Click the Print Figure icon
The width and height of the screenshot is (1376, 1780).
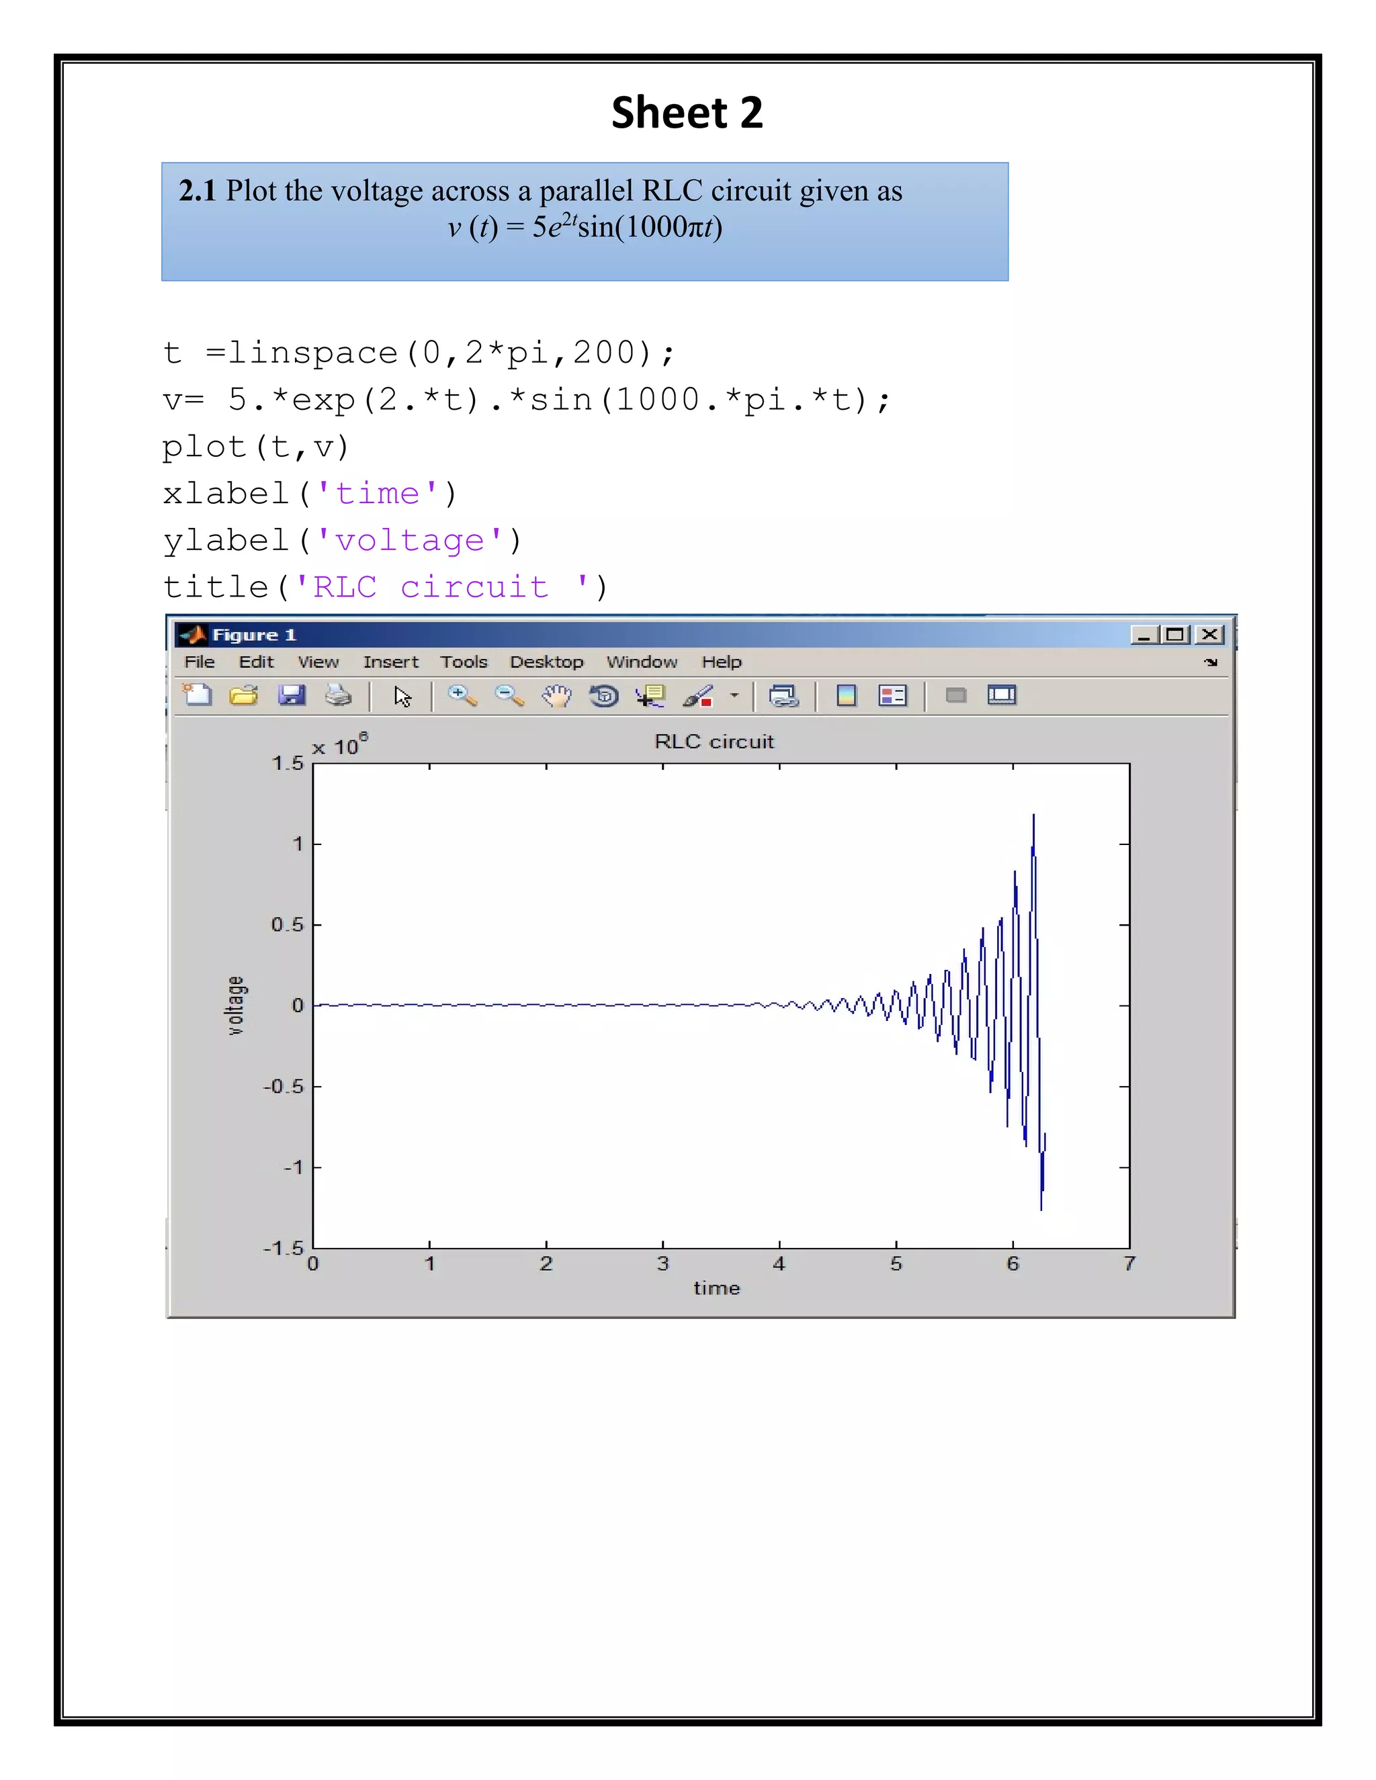tap(337, 695)
